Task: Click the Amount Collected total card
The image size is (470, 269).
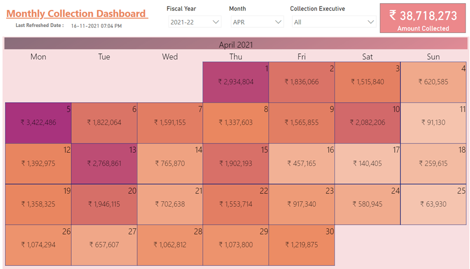Action: [423, 19]
